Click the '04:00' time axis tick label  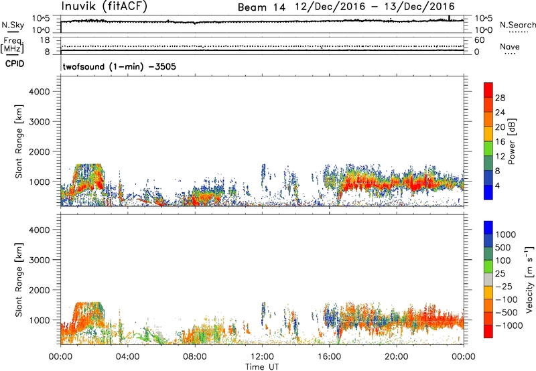tap(127, 357)
